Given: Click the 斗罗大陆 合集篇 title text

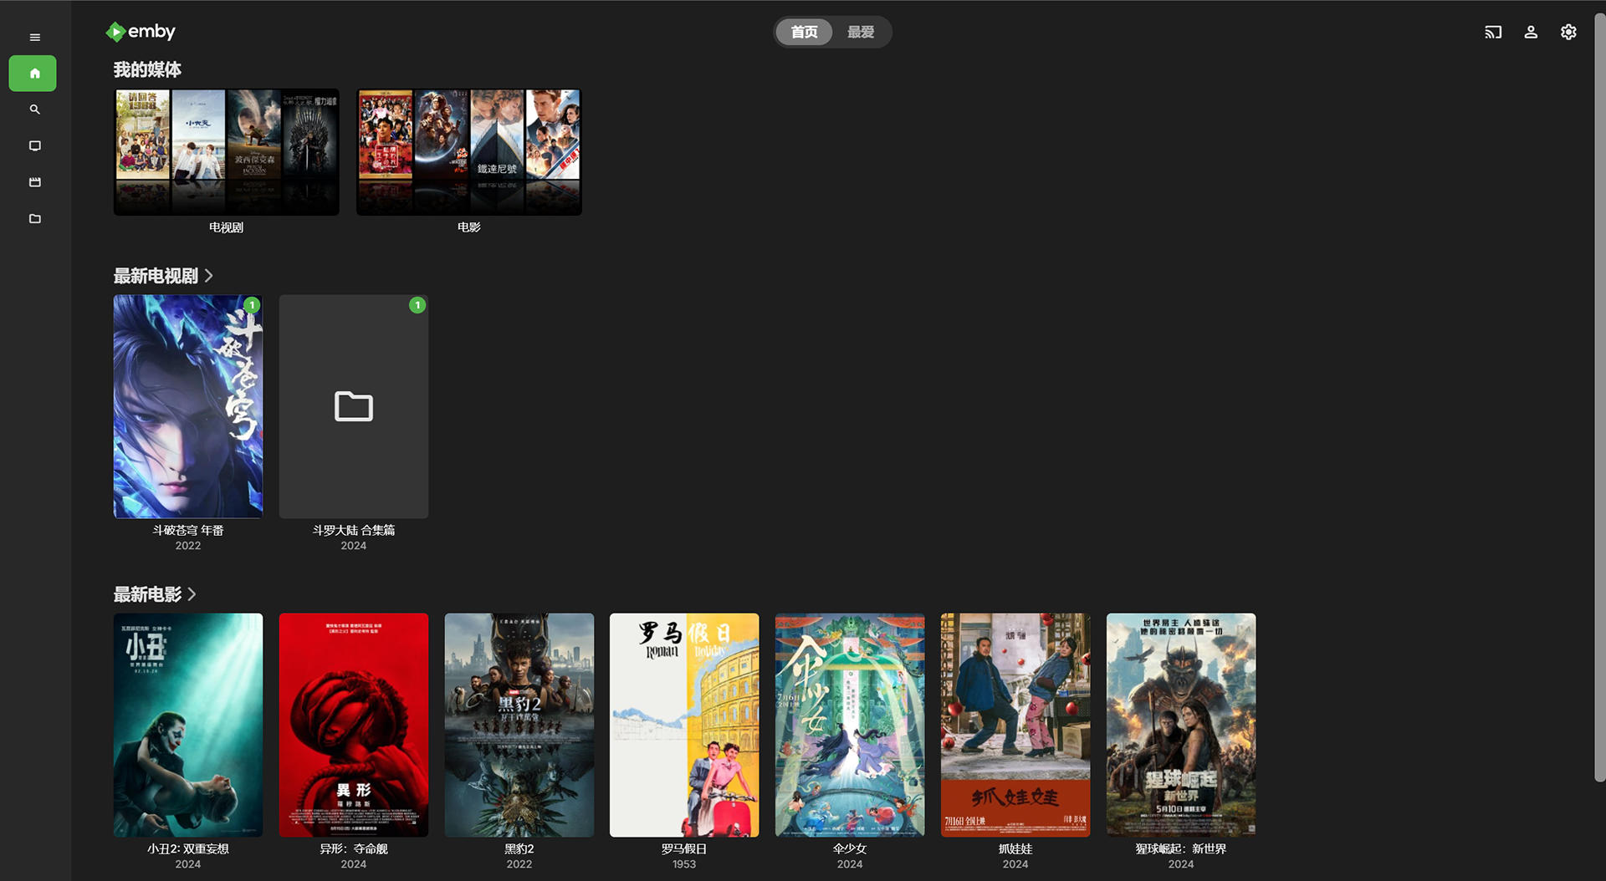Looking at the screenshot, I should (354, 530).
